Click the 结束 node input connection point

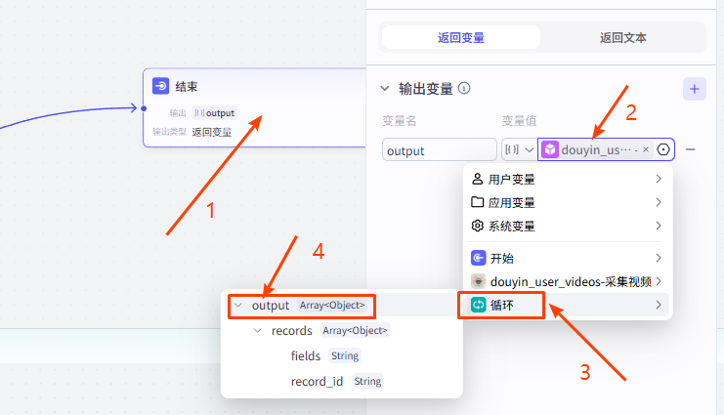(x=144, y=108)
